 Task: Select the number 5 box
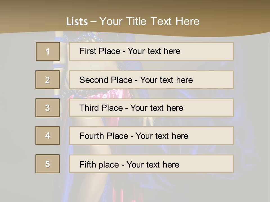pyautogui.click(x=48, y=164)
